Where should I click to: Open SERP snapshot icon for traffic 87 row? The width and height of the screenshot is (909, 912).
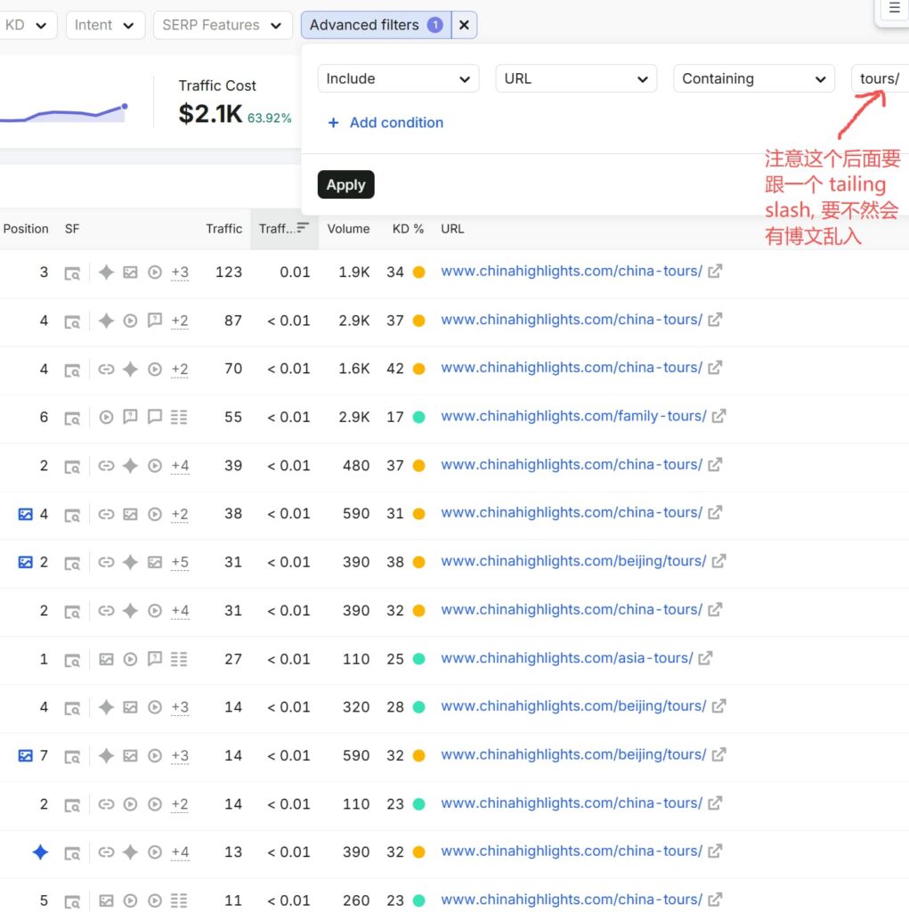point(72,321)
